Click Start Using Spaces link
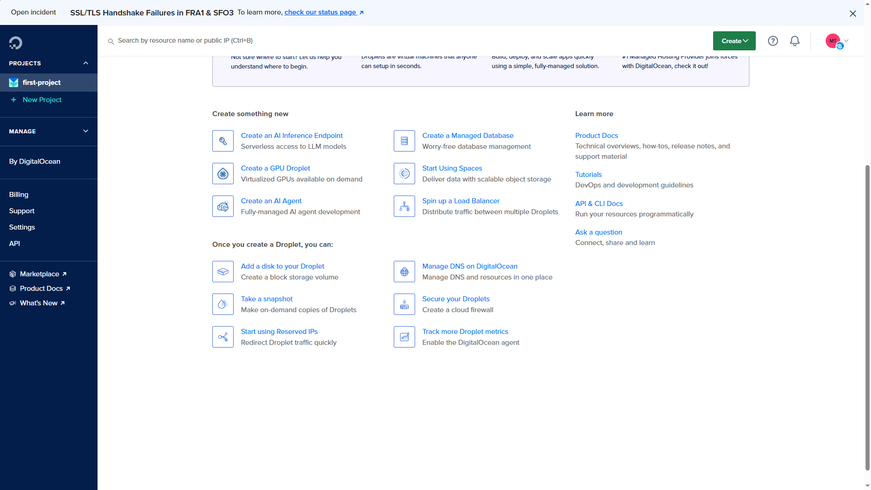 pos(452,168)
